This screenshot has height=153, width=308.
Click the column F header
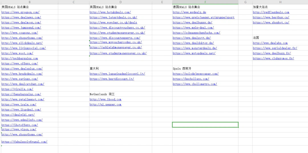point(205,2)
